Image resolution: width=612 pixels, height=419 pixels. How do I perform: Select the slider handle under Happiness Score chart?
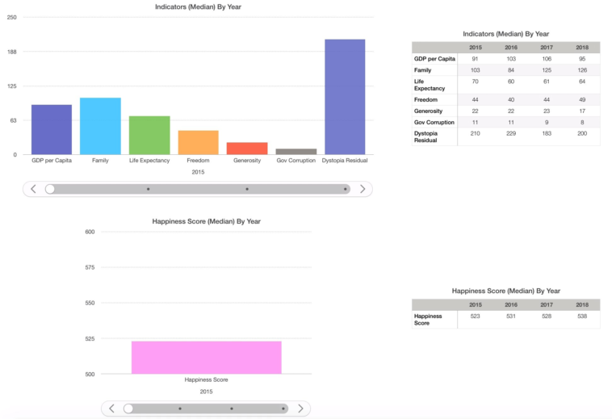(128, 409)
